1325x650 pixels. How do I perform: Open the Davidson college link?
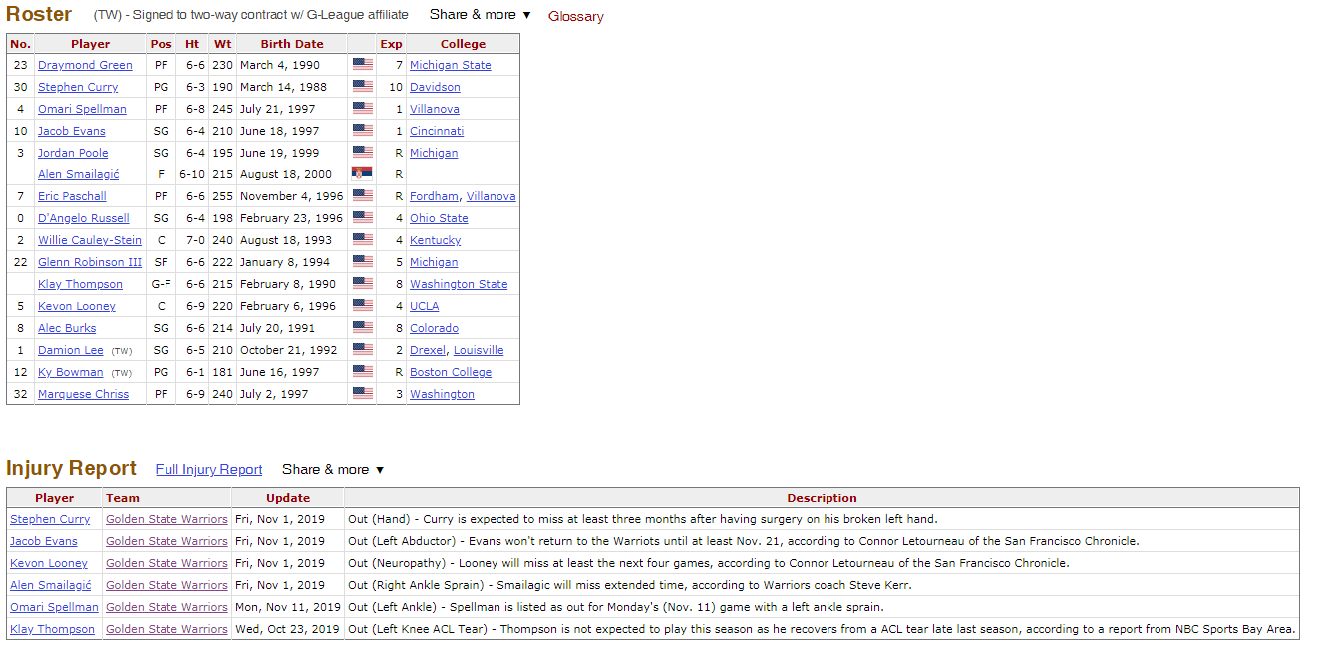(435, 87)
